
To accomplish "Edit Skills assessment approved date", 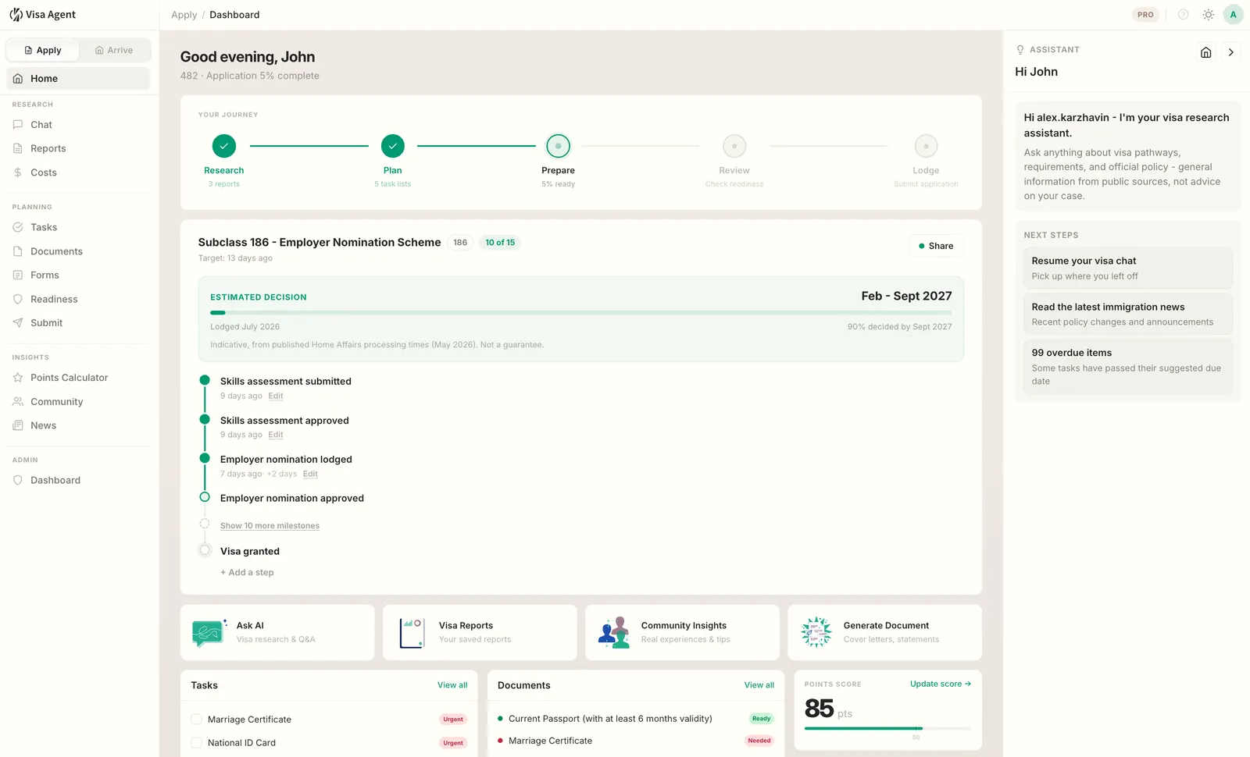I will click(276, 435).
